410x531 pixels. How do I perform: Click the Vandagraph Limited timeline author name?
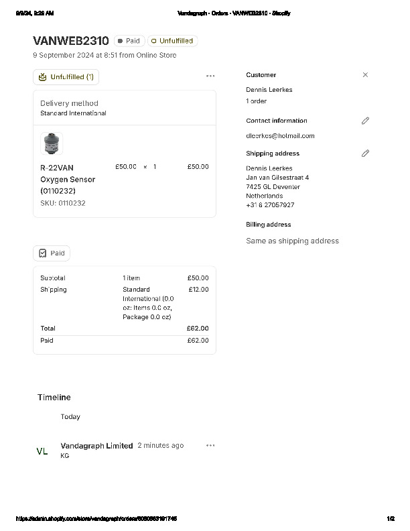coord(96,446)
